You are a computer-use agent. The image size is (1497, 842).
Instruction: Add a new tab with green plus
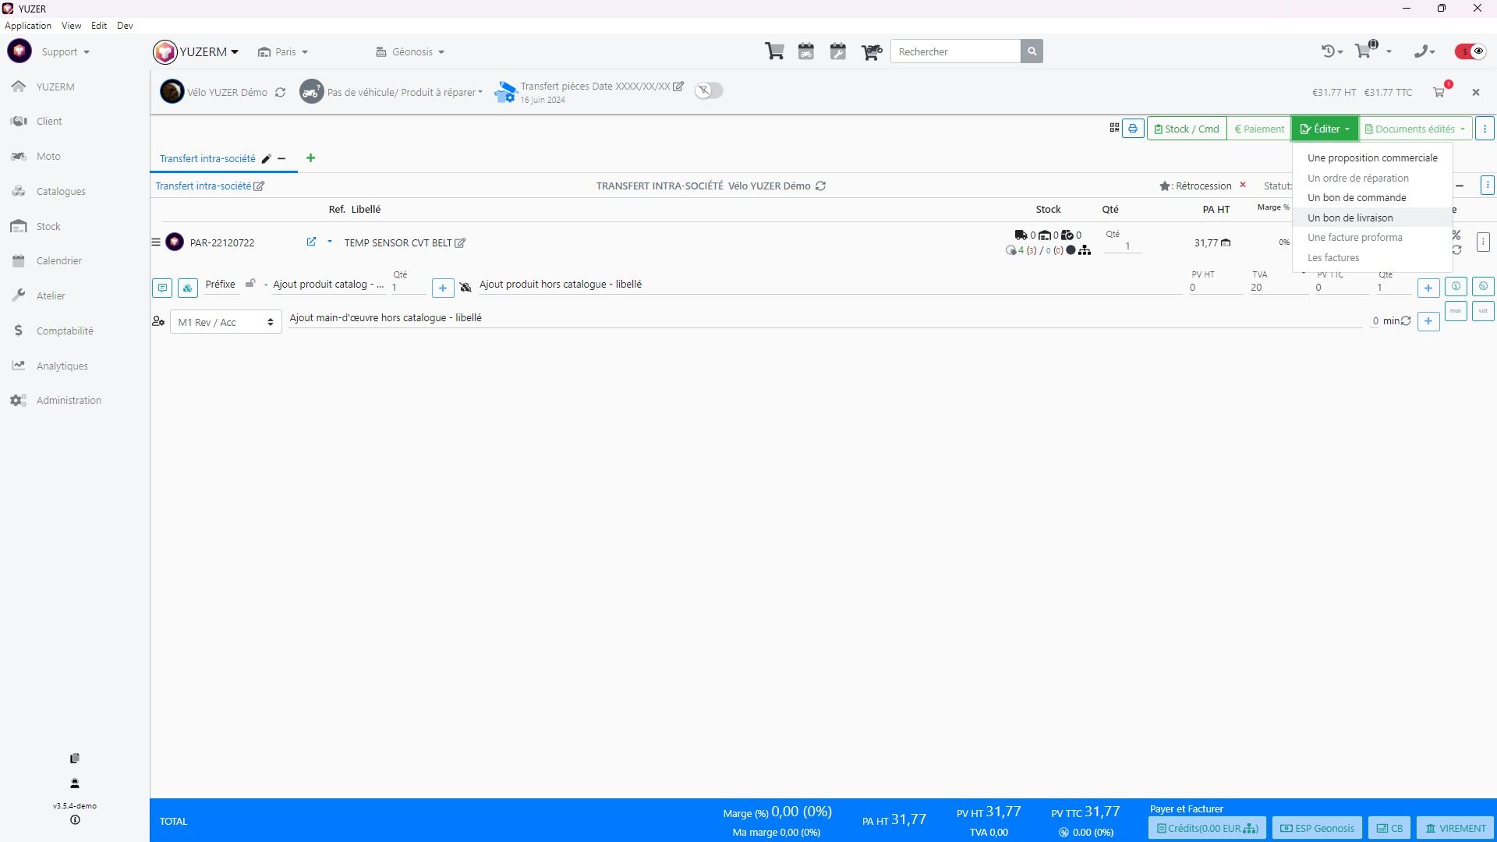tap(310, 158)
